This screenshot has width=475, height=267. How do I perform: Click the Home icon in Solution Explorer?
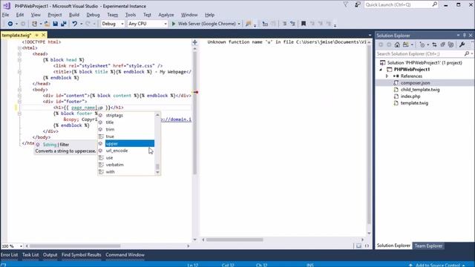point(397,44)
